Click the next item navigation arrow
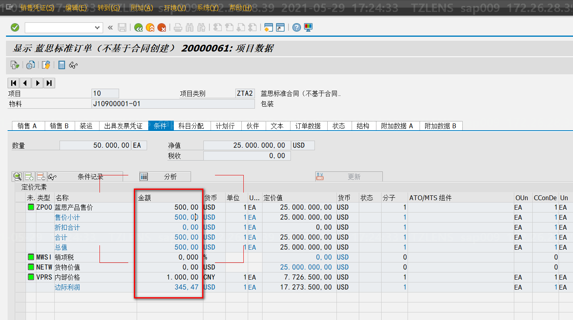The image size is (573, 320). pyautogui.click(x=37, y=83)
